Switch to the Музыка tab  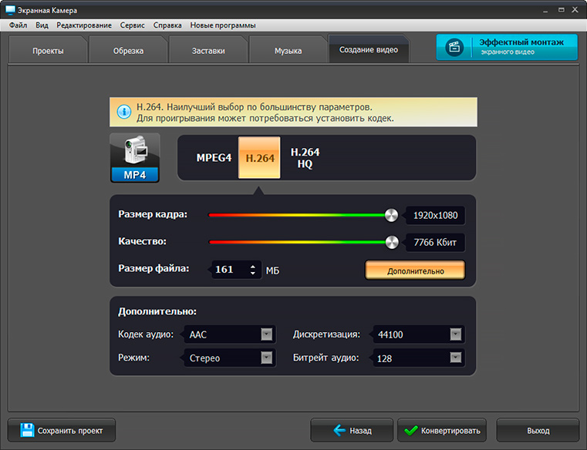[x=288, y=51]
